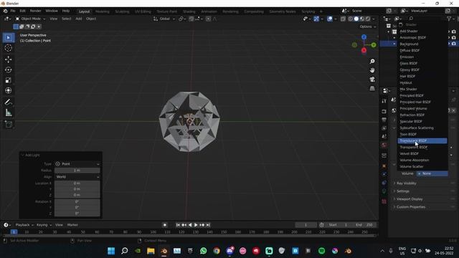Activate the Move tool
This screenshot has width=459, height=258.
(x=8, y=59)
